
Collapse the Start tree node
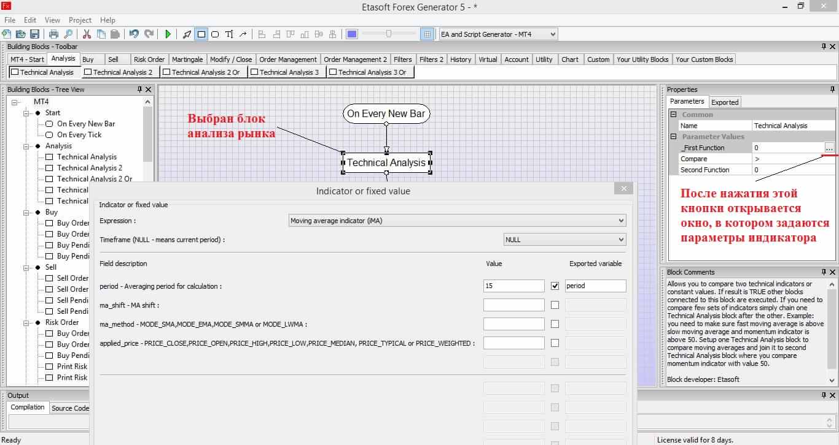tap(26, 113)
